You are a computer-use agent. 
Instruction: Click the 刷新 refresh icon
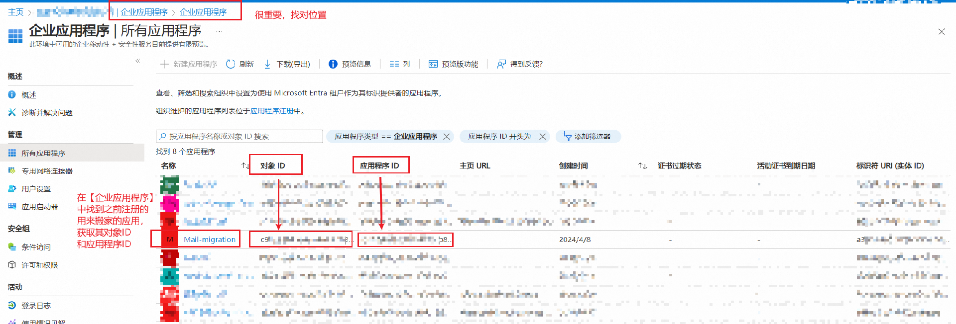point(231,64)
